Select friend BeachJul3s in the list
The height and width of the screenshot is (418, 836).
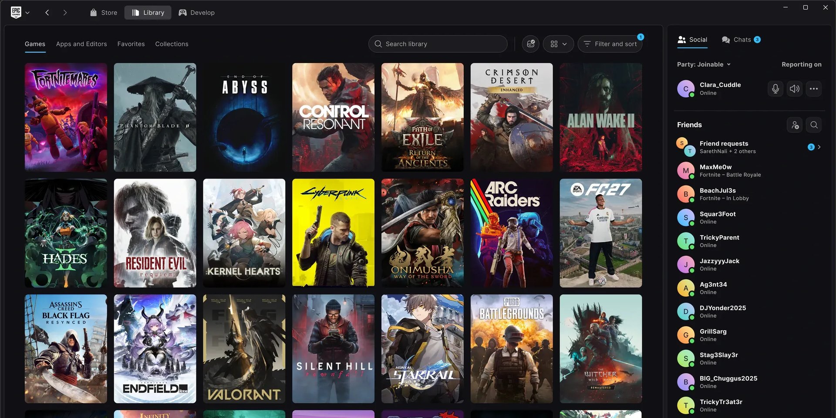coord(749,194)
